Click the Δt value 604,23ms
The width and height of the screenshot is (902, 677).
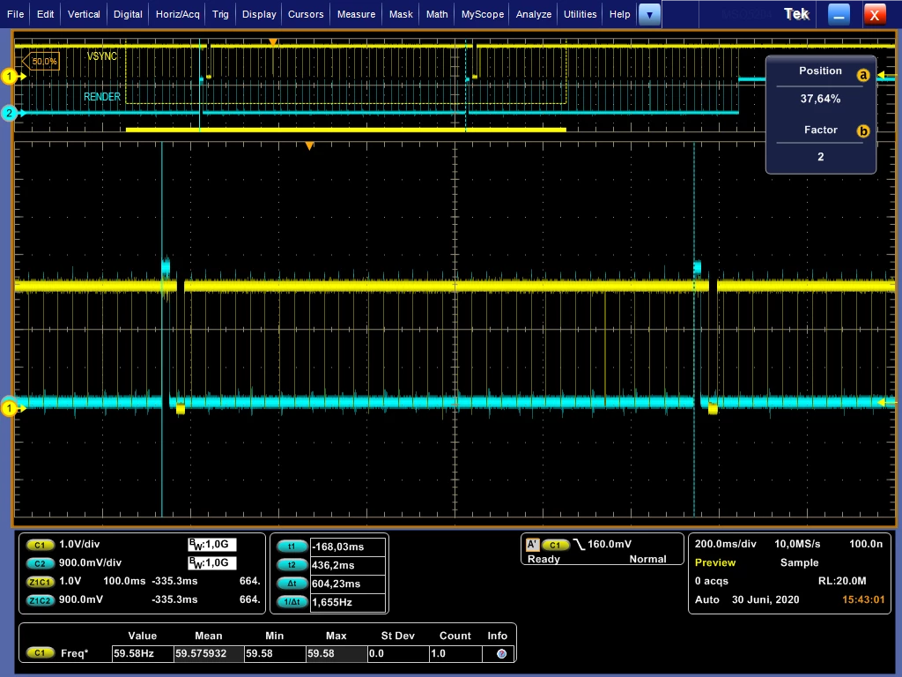(347, 584)
